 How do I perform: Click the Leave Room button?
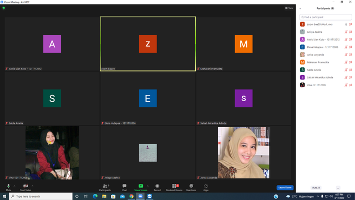tap(285, 188)
